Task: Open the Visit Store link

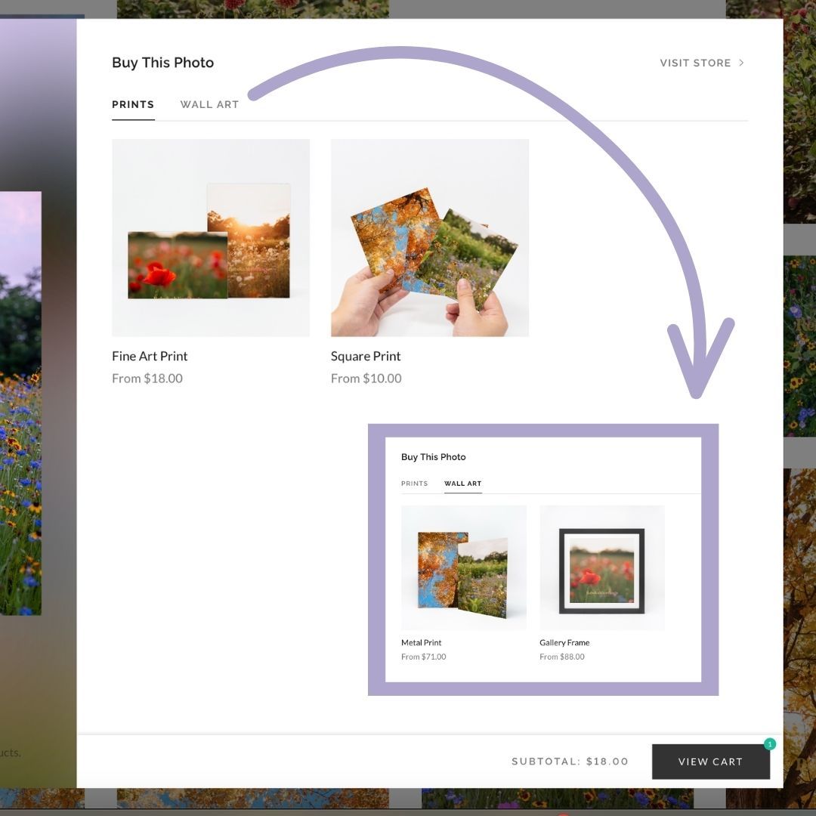Action: click(x=701, y=63)
